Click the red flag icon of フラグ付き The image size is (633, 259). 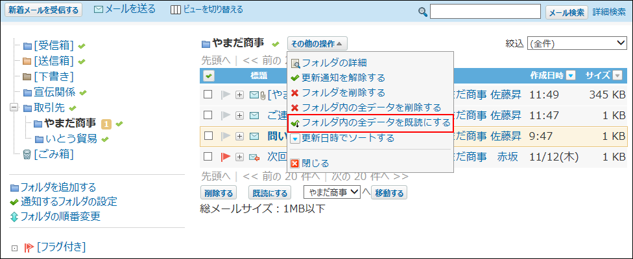[x=29, y=247]
